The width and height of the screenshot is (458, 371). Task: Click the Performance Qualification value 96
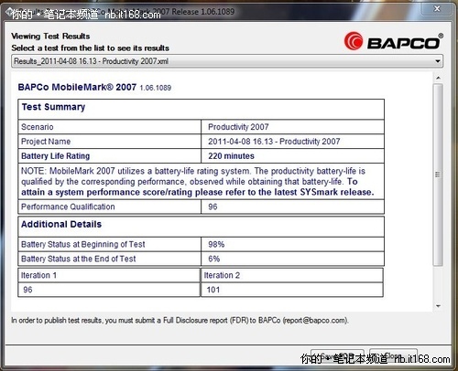[213, 207]
